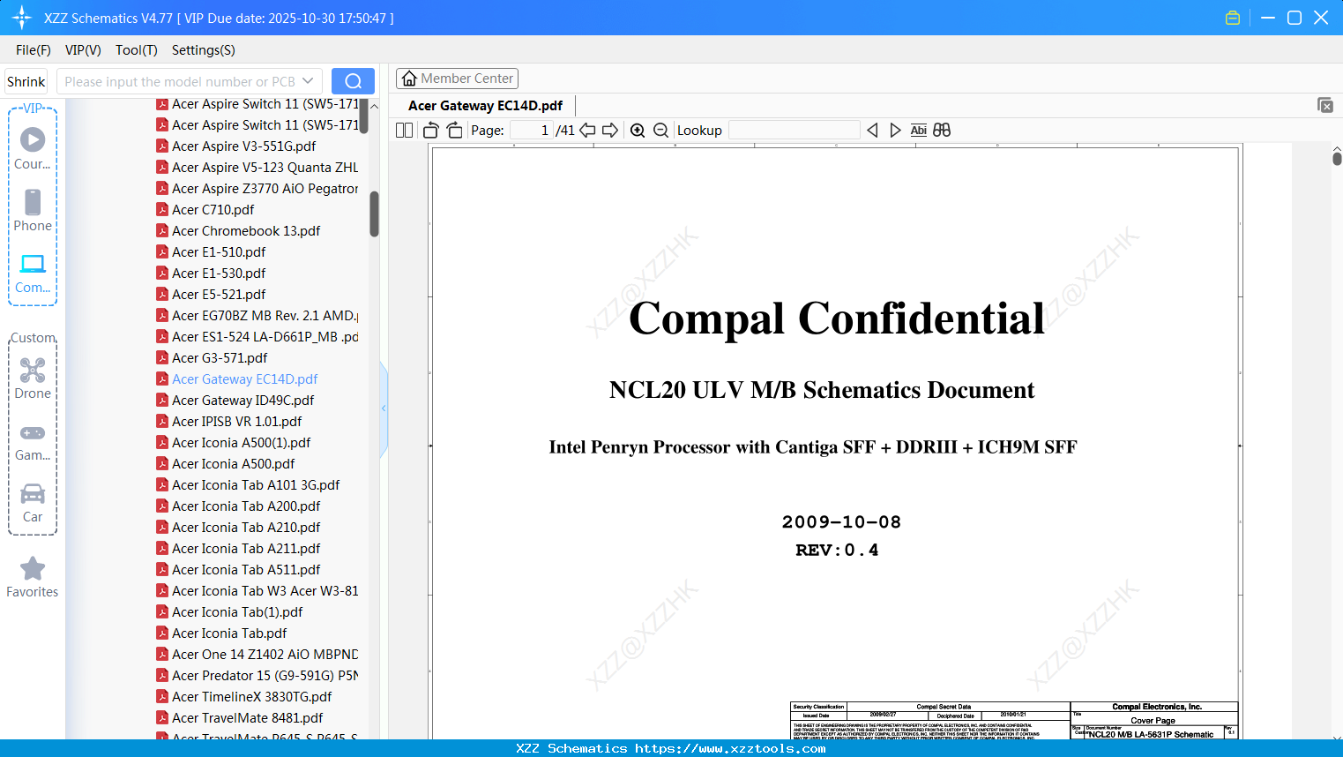Open the Courses category in the VIP sidebar
The image size is (1343, 757).
tap(33, 149)
